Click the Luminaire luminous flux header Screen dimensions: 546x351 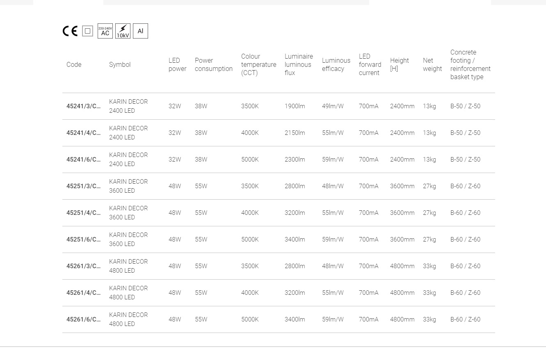(299, 65)
